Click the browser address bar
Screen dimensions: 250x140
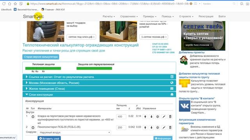pos(109,3)
